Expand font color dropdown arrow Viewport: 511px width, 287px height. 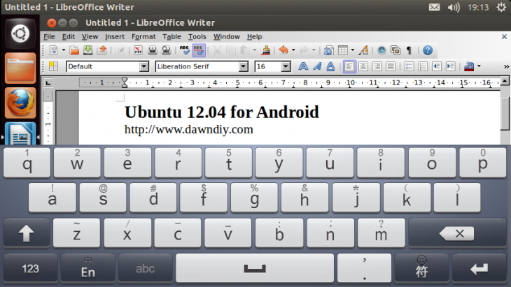479,66
